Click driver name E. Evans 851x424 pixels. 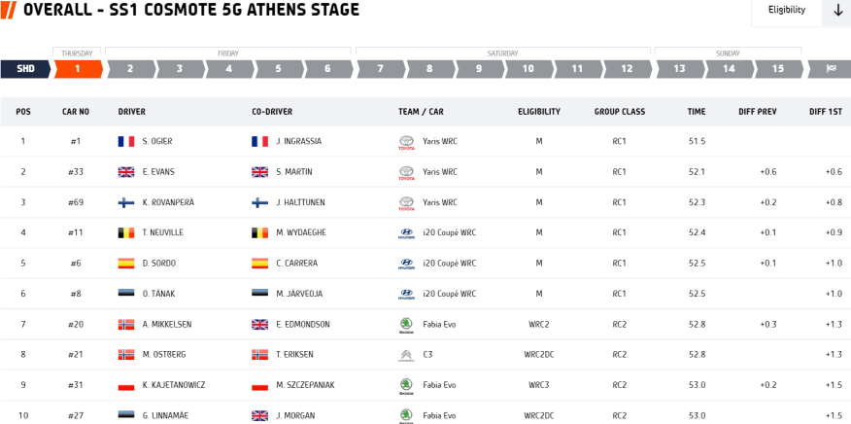coord(156,172)
